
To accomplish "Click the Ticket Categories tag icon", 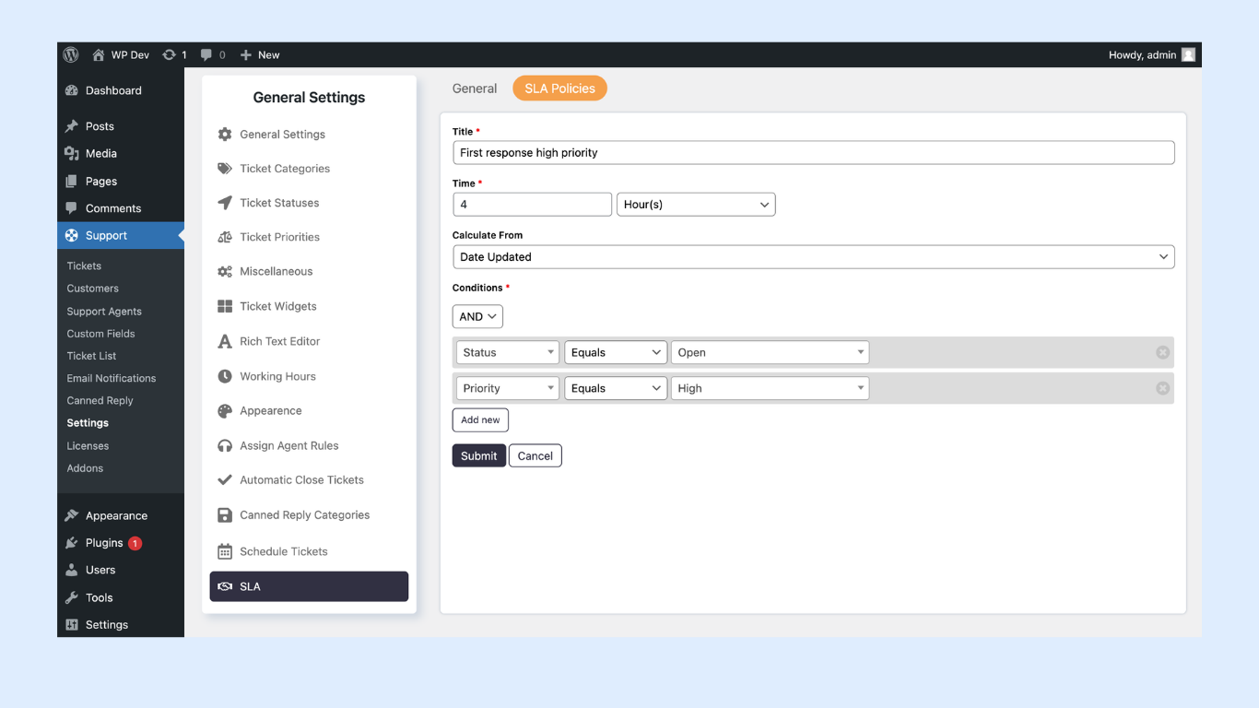I will (x=225, y=169).
